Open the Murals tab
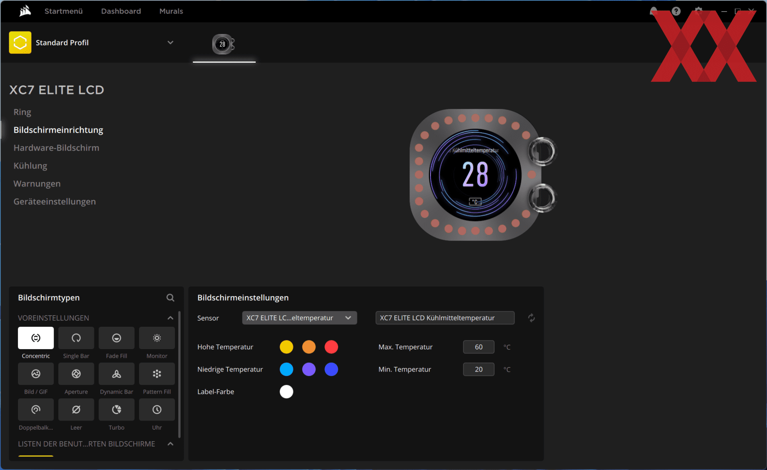 (x=171, y=11)
